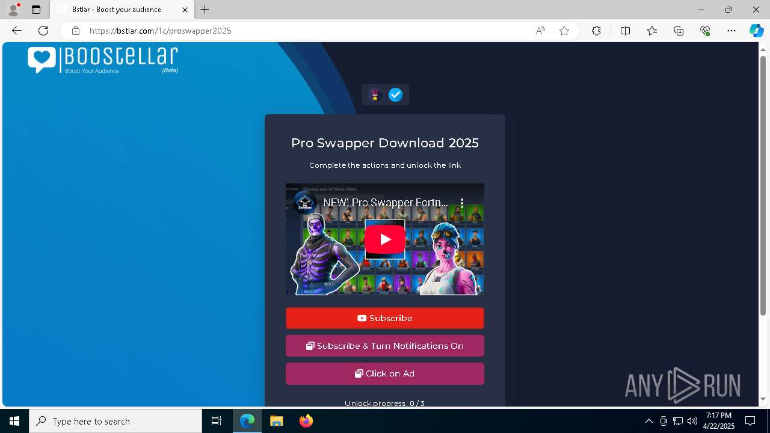The height and width of the screenshot is (433, 770).
Task: Open the Extensions menu
Action: [596, 31]
